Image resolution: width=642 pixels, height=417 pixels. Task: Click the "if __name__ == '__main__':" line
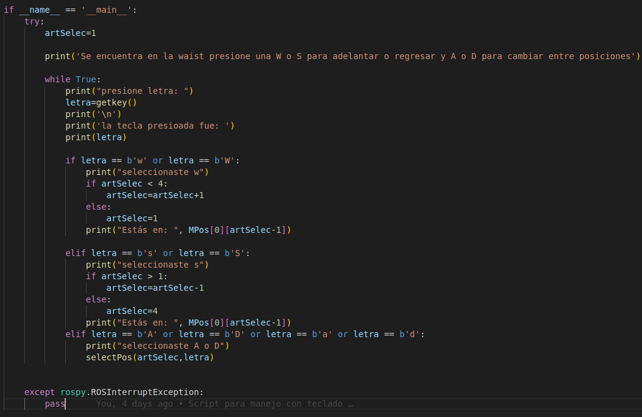tap(71, 10)
